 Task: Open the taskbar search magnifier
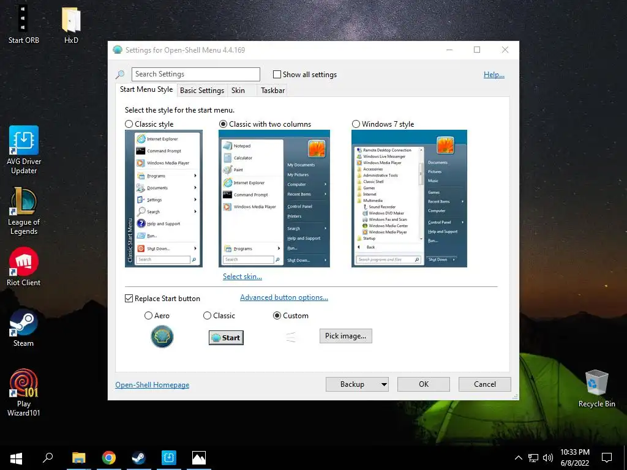(48, 458)
